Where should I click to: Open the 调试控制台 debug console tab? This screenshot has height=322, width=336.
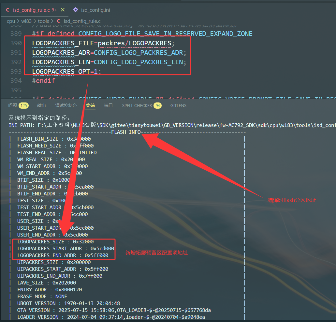coord(66,105)
